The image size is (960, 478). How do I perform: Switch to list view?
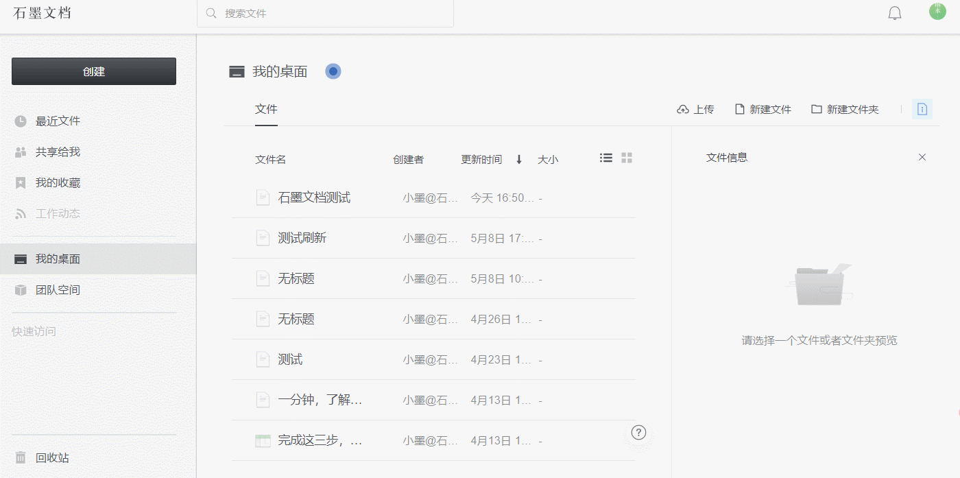click(606, 158)
